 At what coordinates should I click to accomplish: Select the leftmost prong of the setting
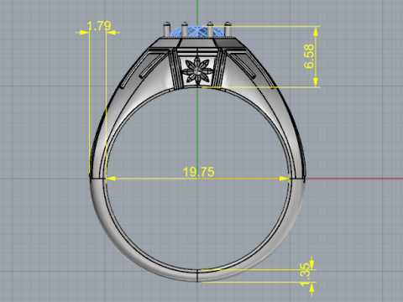point(167,29)
